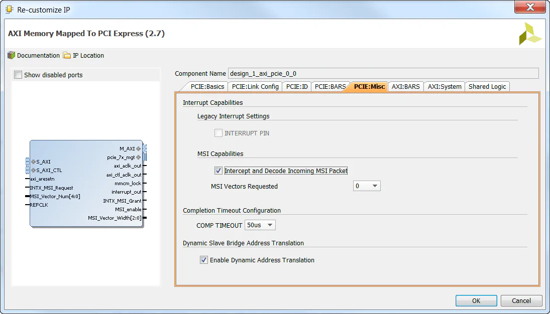Open the AXI:System tab
This screenshot has height=314, width=550.
tap(444, 86)
